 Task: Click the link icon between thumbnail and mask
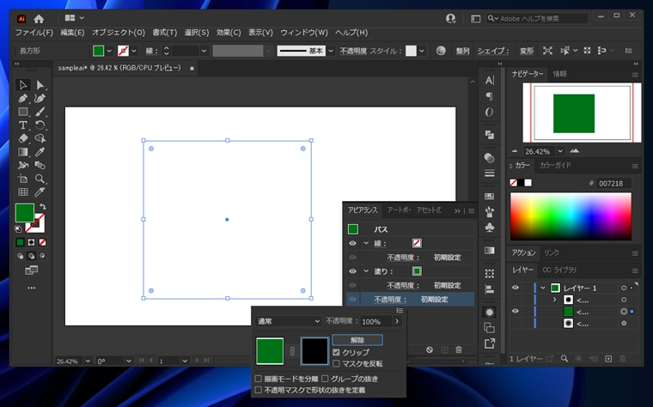(292, 351)
